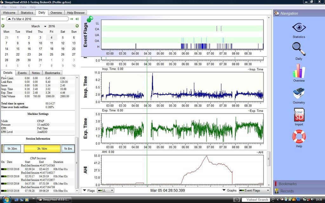325x203 pixels.
Task: Jump to the most recent day arrow
Action: (77, 19)
